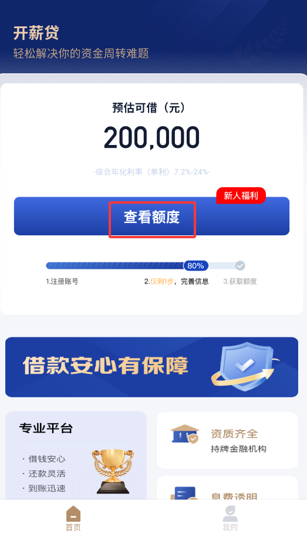
Task: Open the 借款安心有保障 banner
Action: 152,367
